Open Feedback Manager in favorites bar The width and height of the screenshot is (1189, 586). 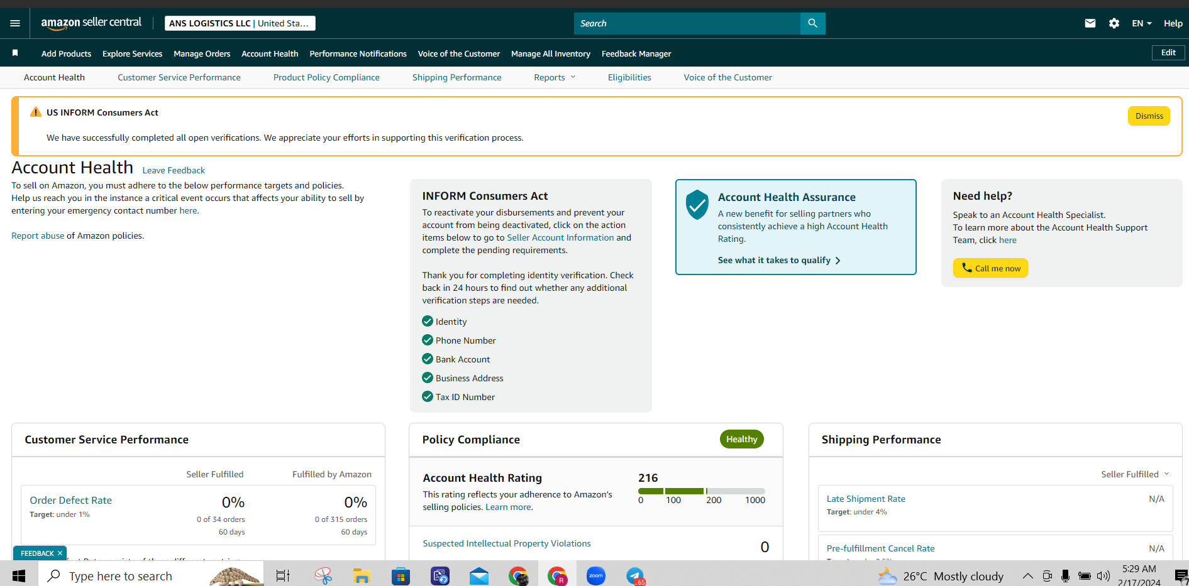636,53
